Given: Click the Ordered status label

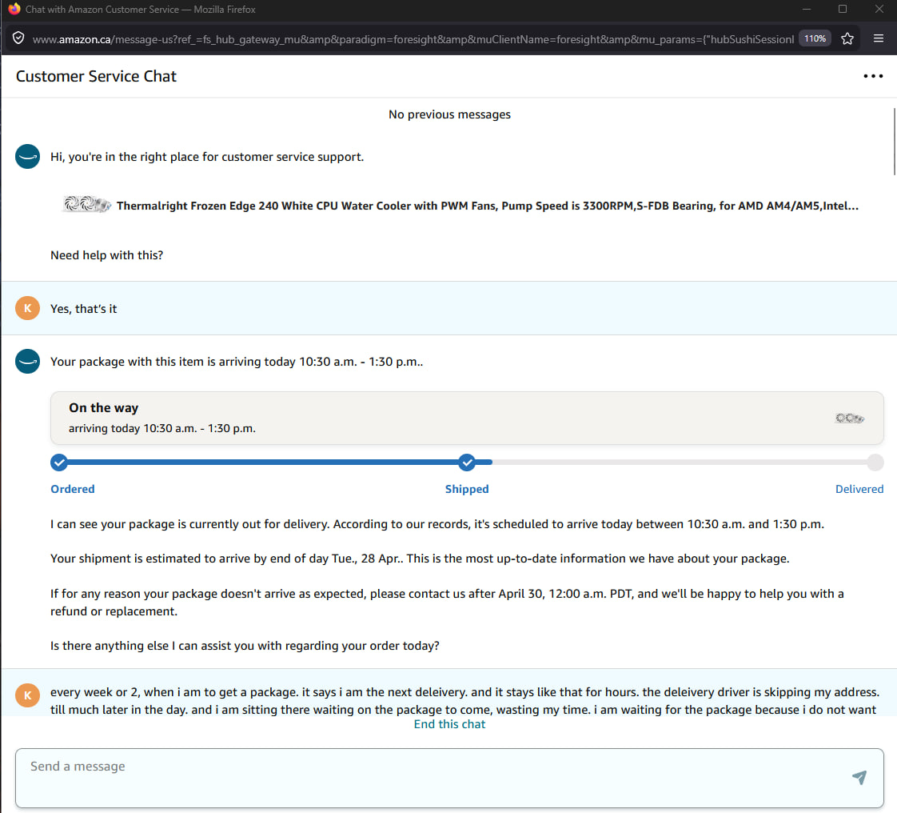Looking at the screenshot, I should tap(73, 489).
